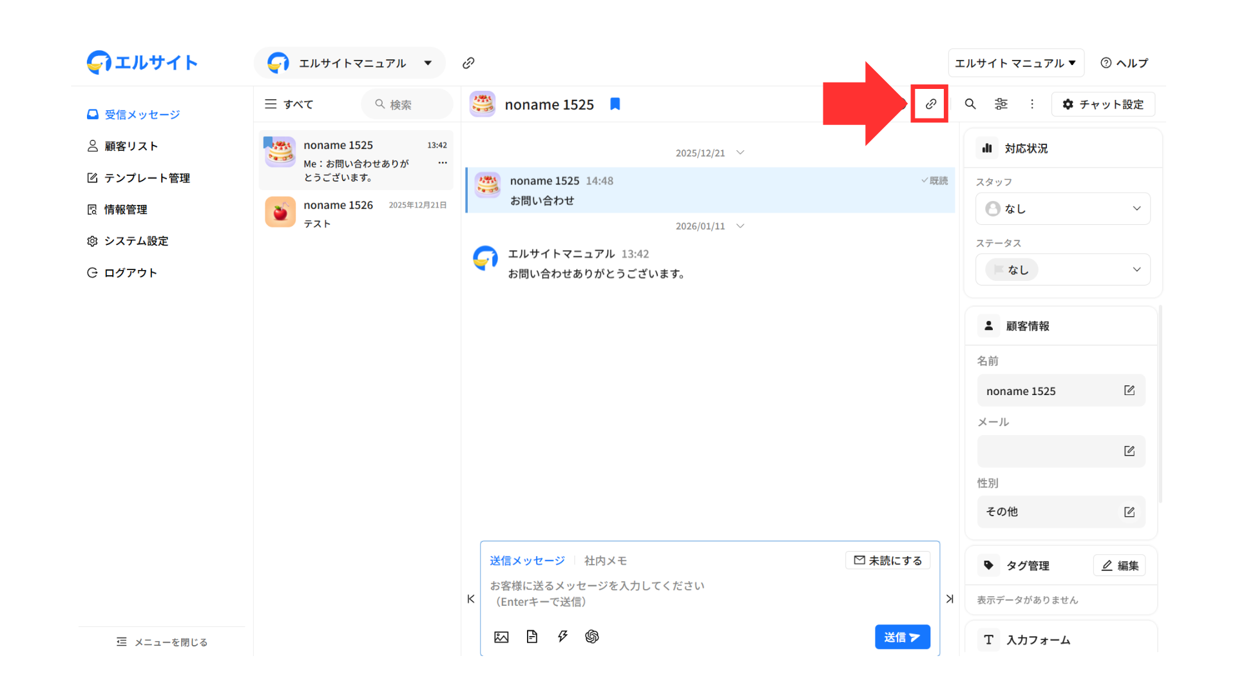
Task: Open 顧客リスト in the sidebar
Action: [131, 146]
